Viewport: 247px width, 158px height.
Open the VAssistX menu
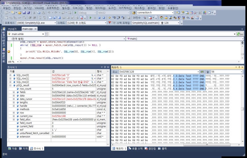[39, 8]
